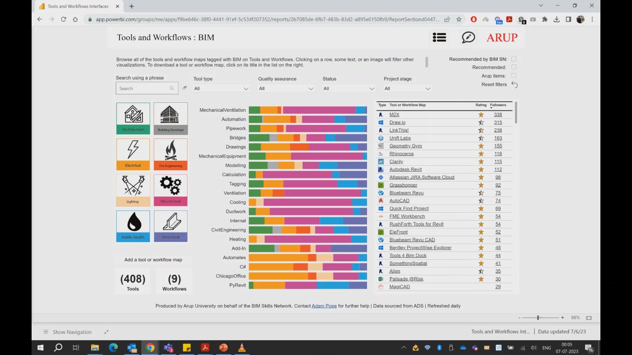Collapse the navigation pane arrows icon
Screen dimensions: 632x355
pyautogui.click(x=106, y=332)
